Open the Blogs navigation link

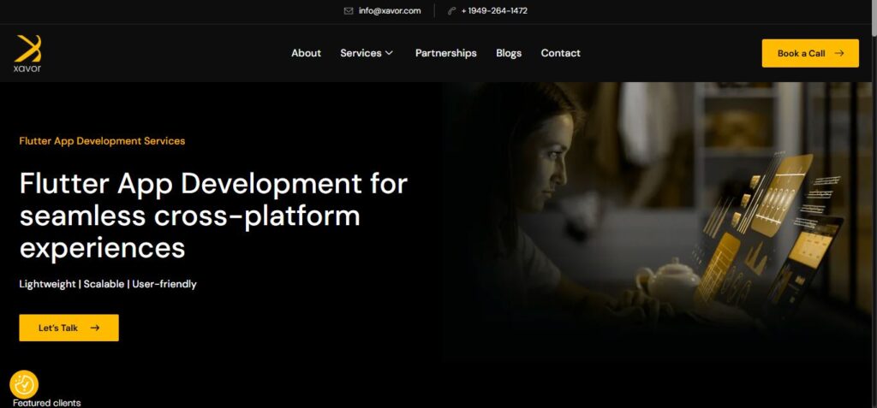point(509,53)
